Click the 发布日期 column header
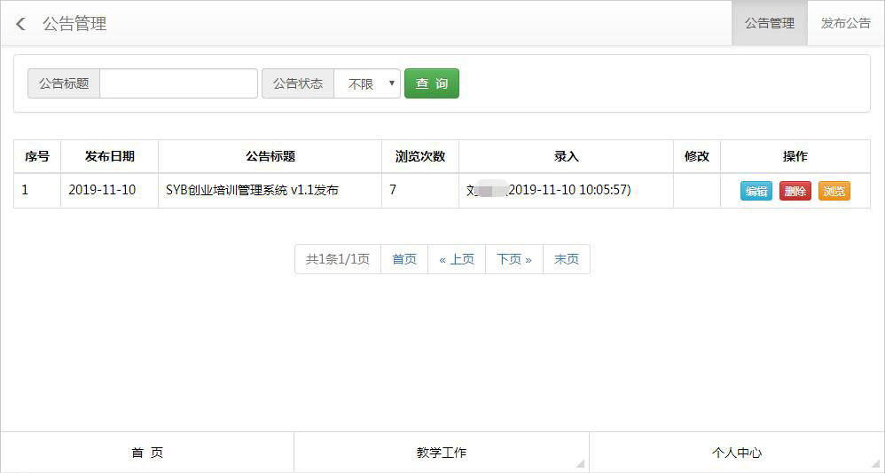The width and height of the screenshot is (885, 473). pos(110,156)
